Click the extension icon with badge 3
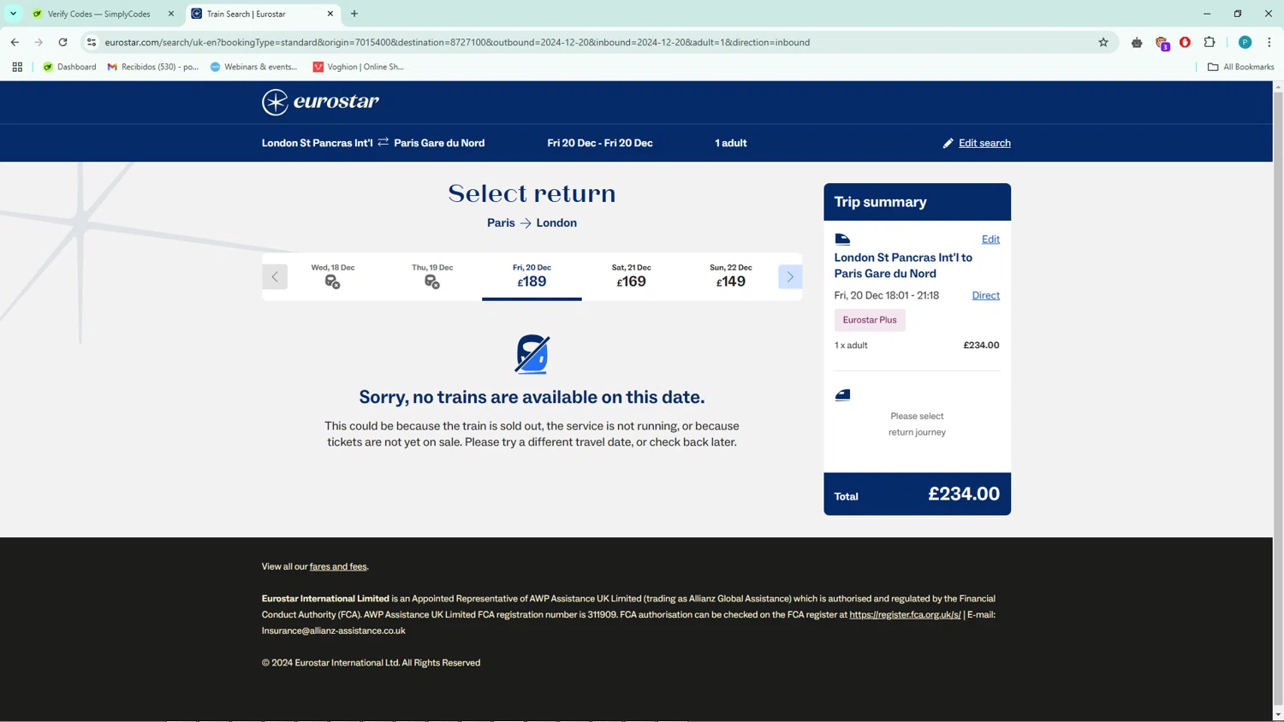Image resolution: width=1284 pixels, height=722 pixels. [x=1162, y=43]
